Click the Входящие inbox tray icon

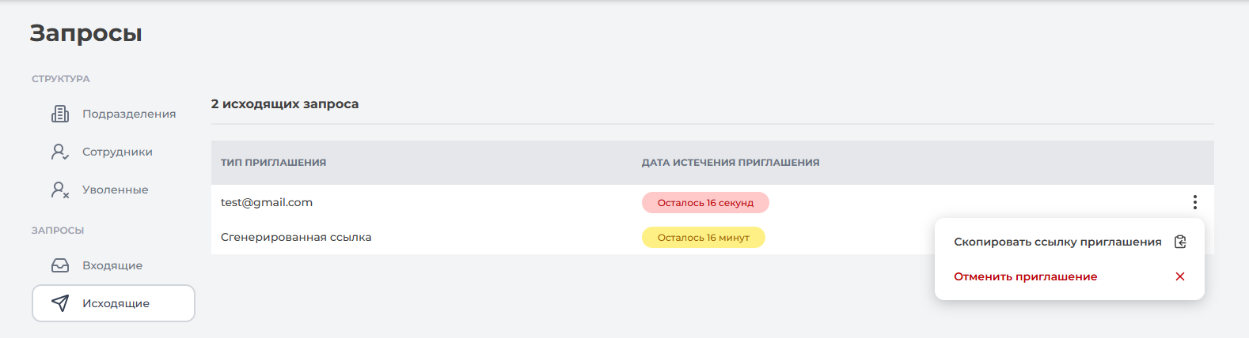[60, 265]
